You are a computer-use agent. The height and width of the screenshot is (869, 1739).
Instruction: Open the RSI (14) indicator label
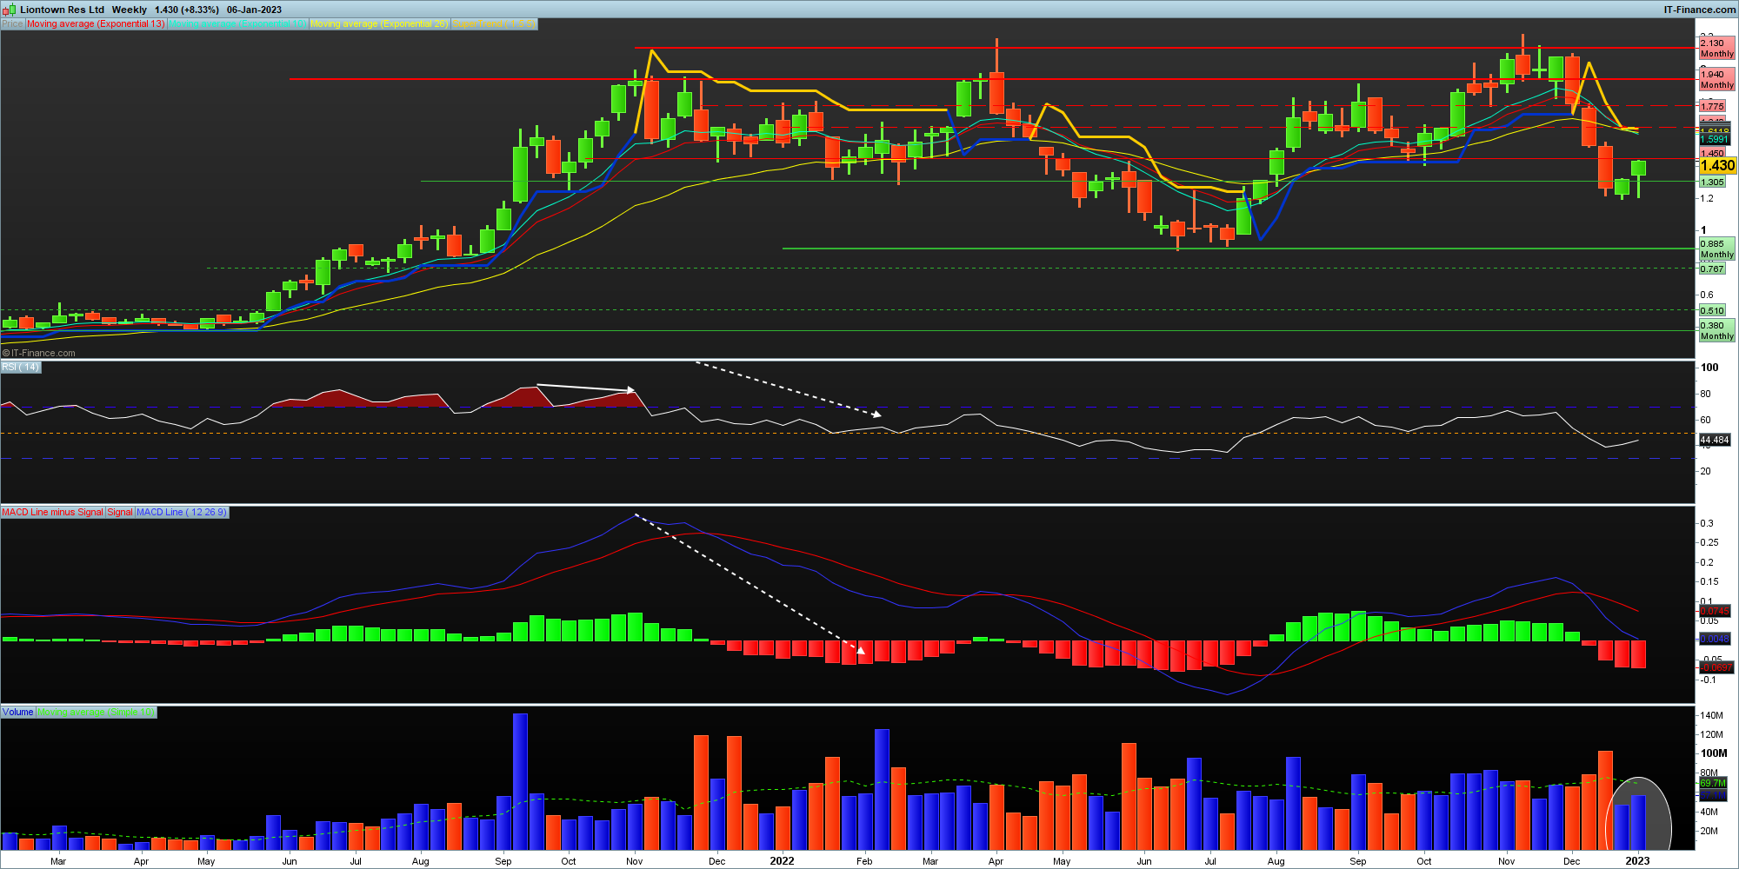point(21,368)
